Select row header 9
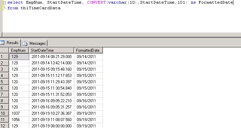Image resolution: width=241 pixels, height=128 pixels. point(4,107)
